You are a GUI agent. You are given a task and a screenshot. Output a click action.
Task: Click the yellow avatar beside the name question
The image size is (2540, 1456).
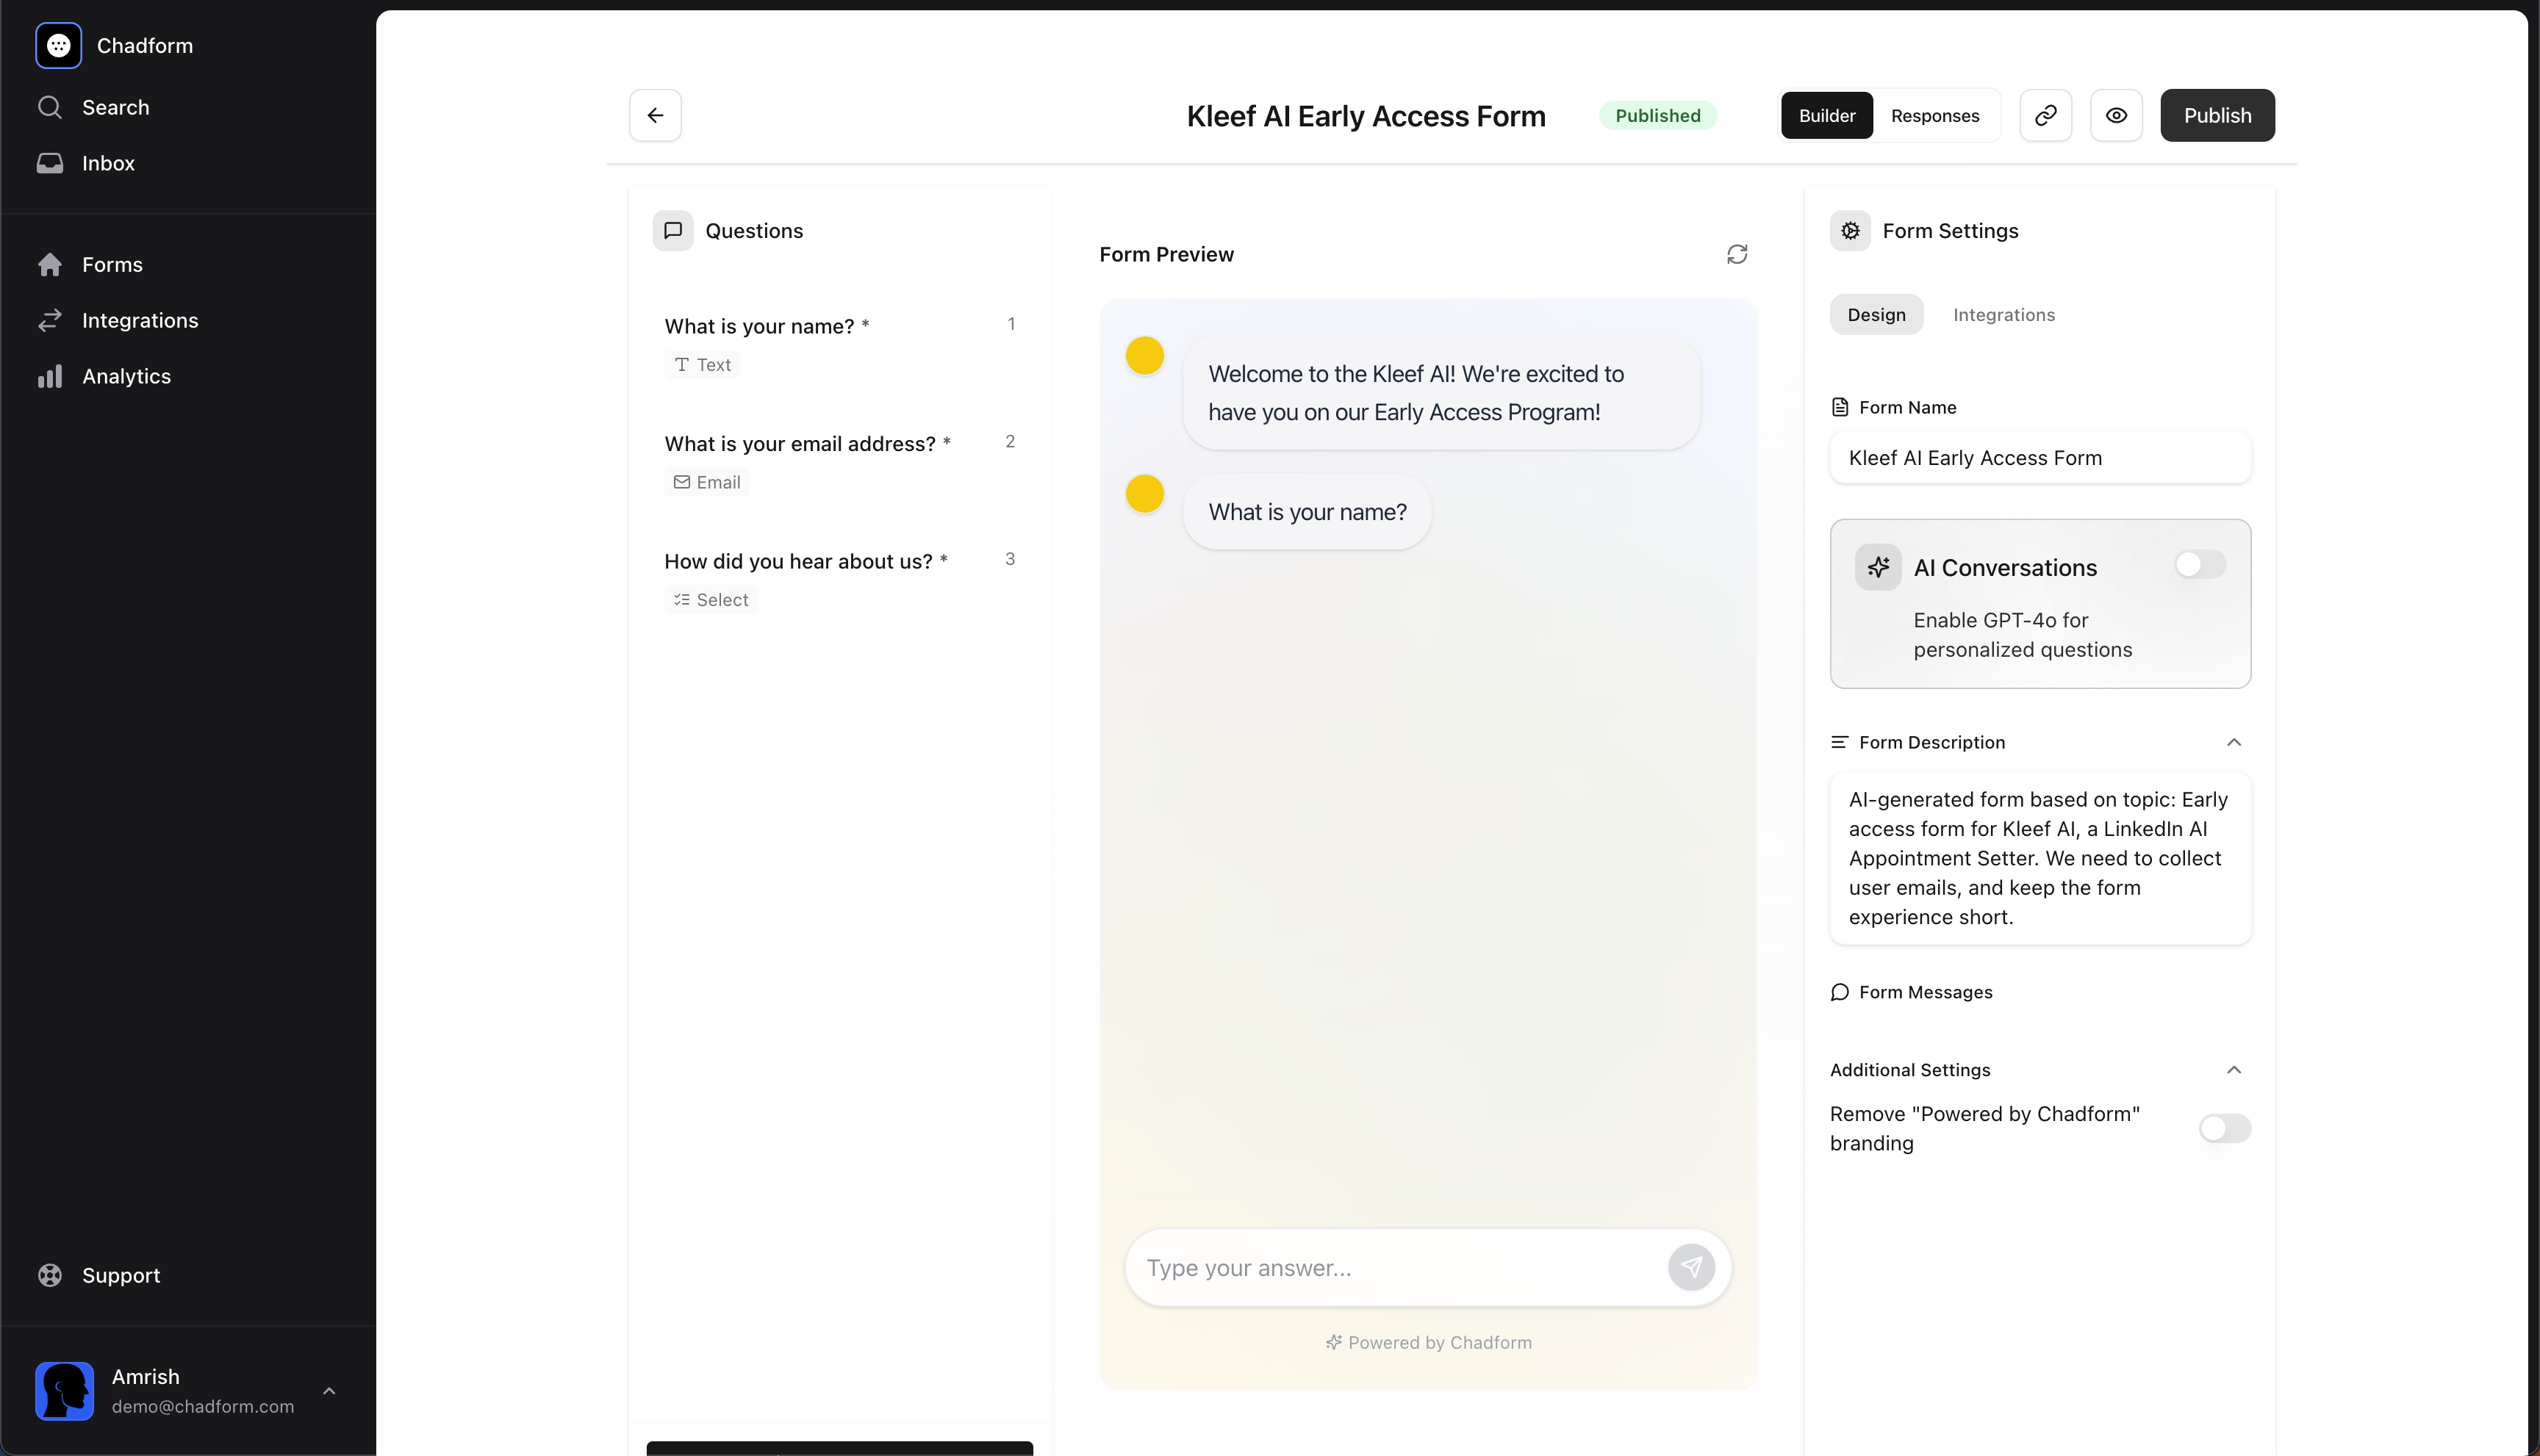[x=1144, y=493]
